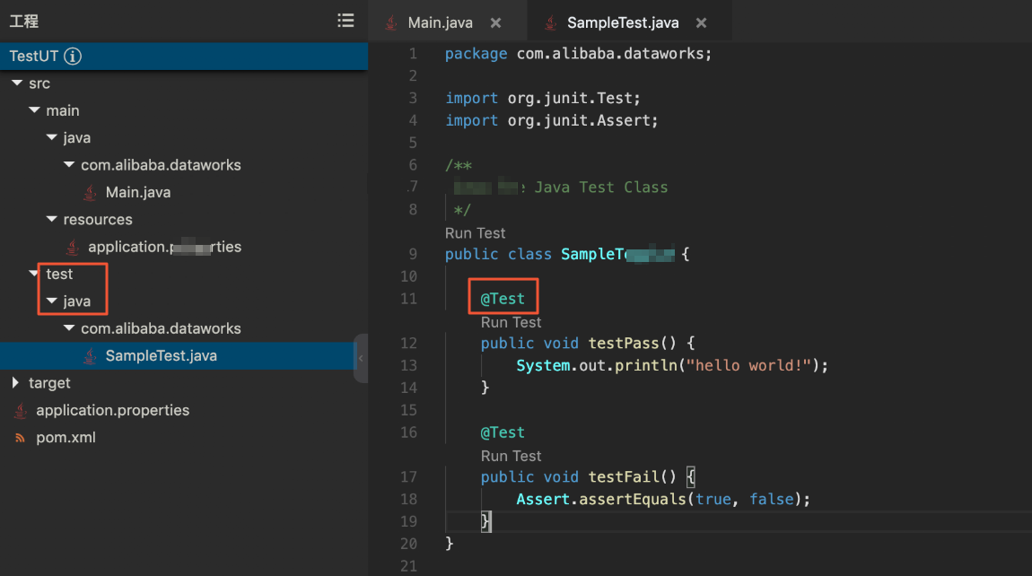Switch to the SampleTest.java tab

[x=623, y=23]
